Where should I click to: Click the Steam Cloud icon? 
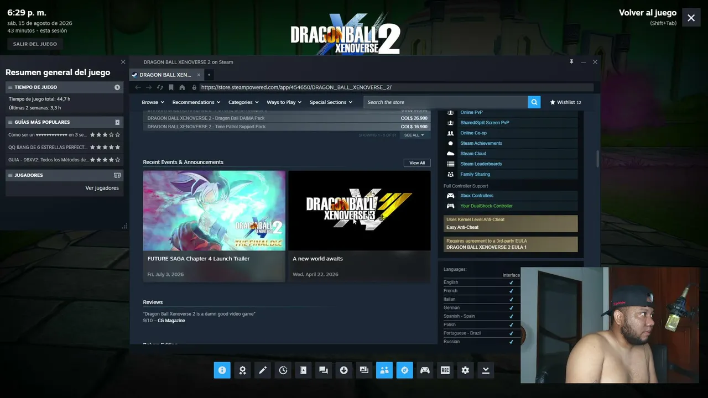coord(451,154)
